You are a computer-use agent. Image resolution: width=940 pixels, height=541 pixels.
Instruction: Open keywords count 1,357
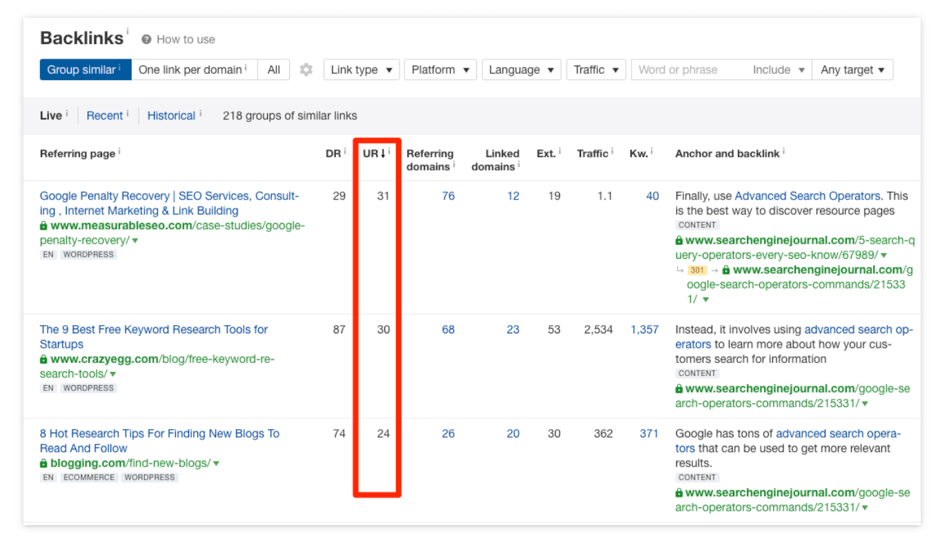[645, 330]
